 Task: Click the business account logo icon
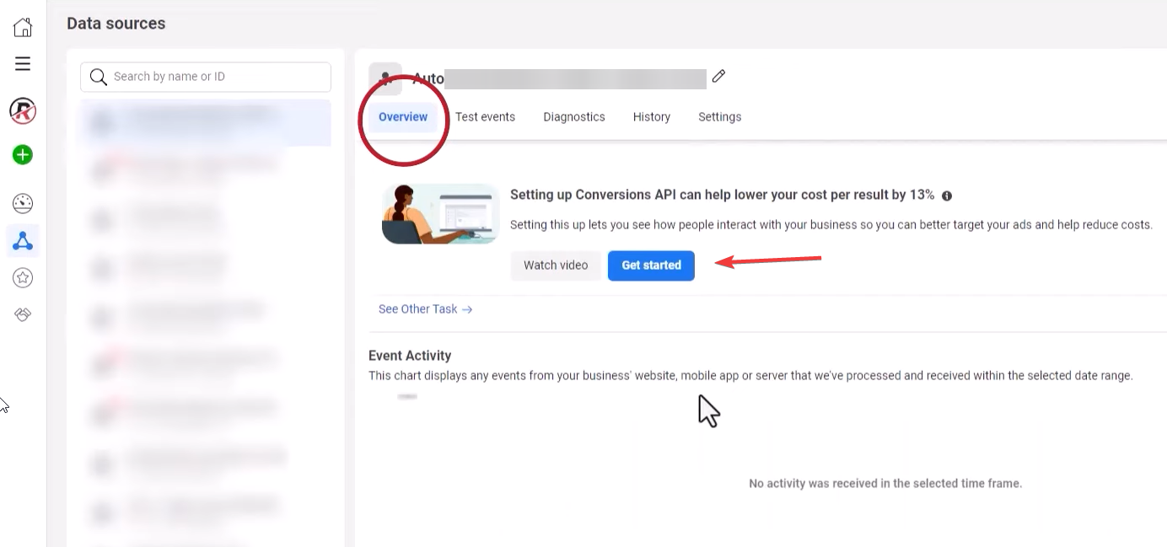[x=23, y=110]
